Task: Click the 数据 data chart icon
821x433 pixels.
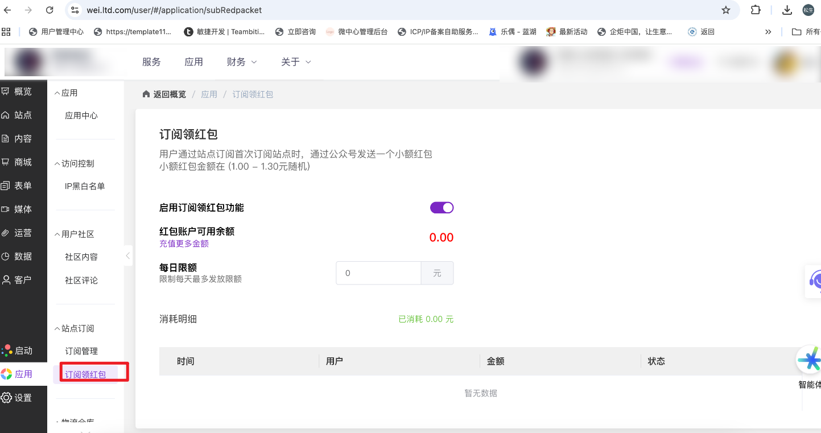Action: pos(6,257)
